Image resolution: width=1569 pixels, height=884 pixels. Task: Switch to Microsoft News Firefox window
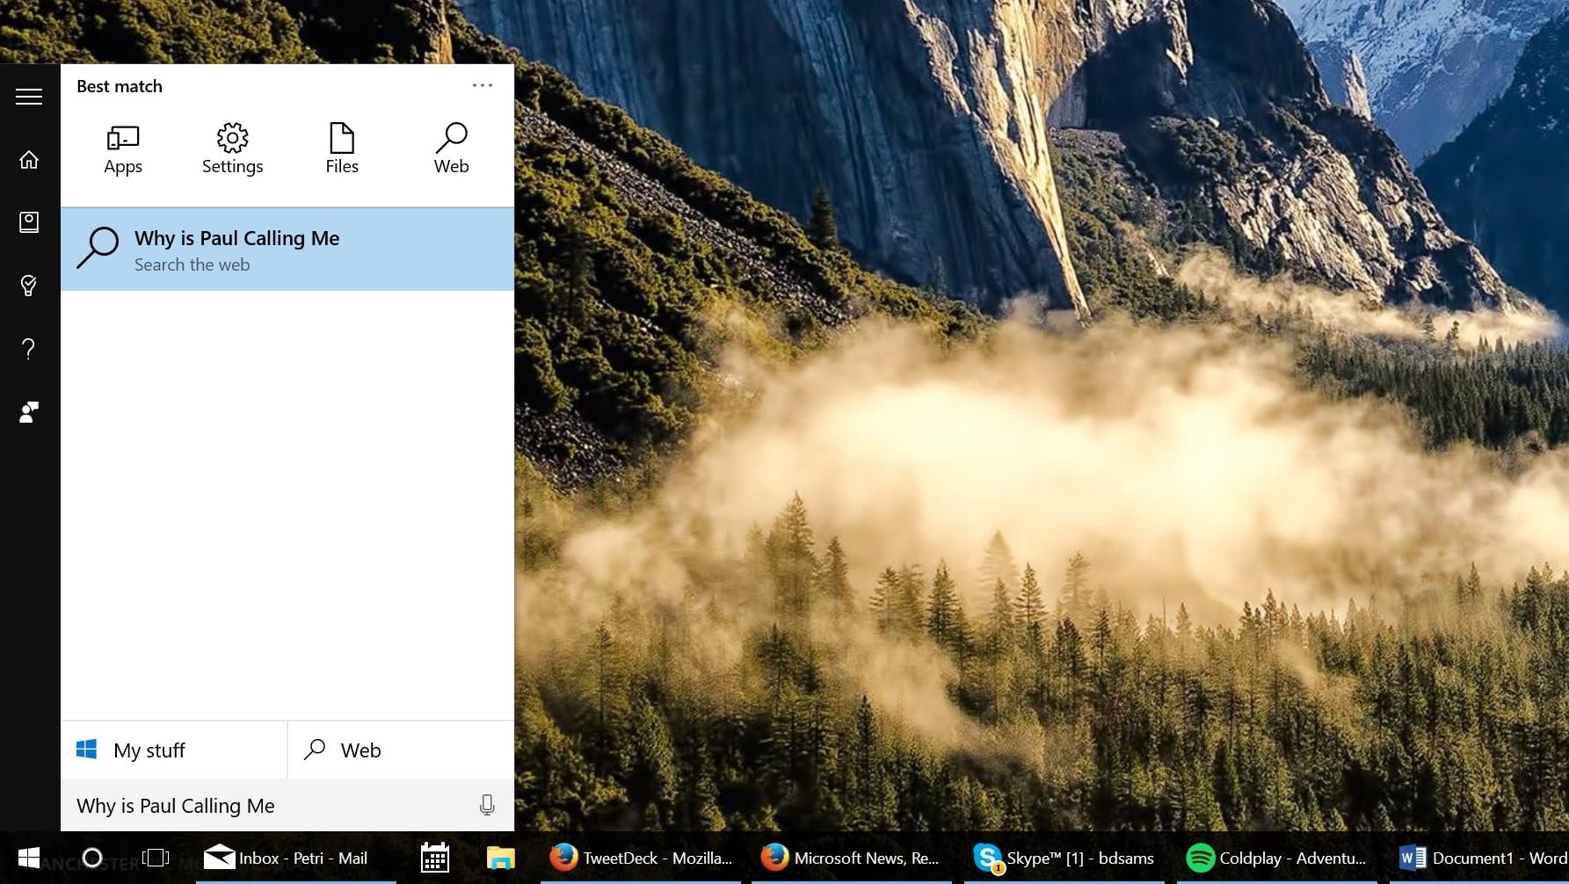[852, 858]
